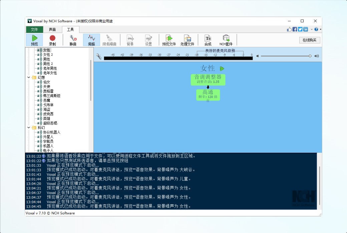Image resolution: width=347 pixels, height=233 pixels.
Task: Select the 宇航员 astronaut voice
Action: coord(48,141)
